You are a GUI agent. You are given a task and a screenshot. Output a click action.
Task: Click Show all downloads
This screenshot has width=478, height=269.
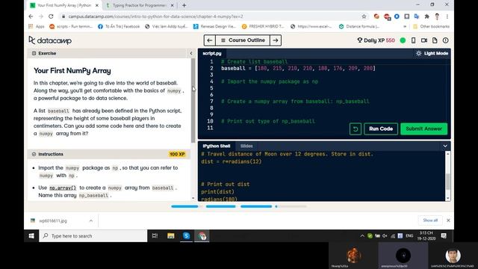pyautogui.click(x=430, y=220)
